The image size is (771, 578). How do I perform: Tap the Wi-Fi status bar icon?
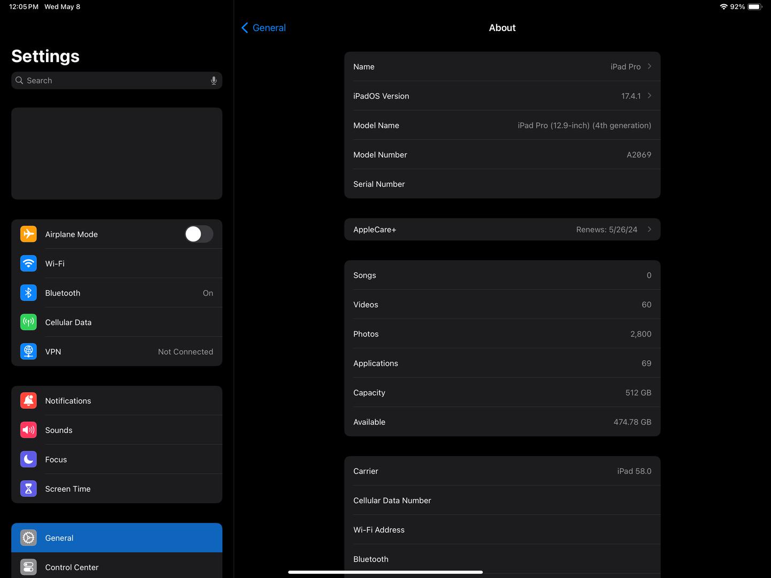(x=723, y=6)
